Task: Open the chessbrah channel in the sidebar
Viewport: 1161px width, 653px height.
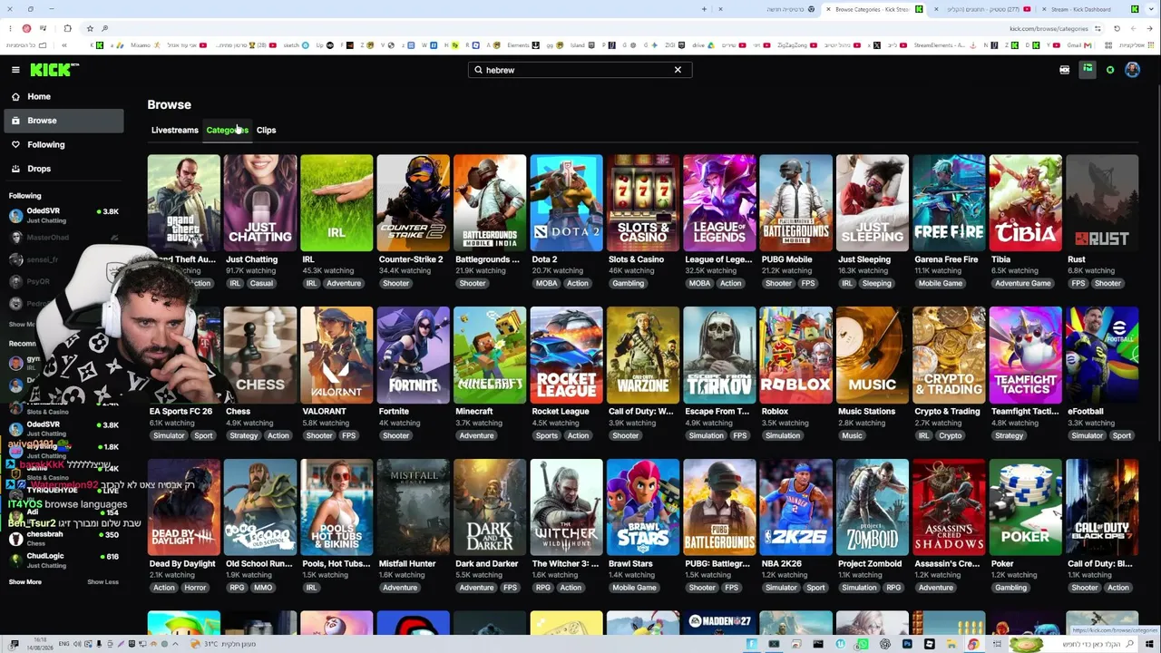Action: [63, 538]
